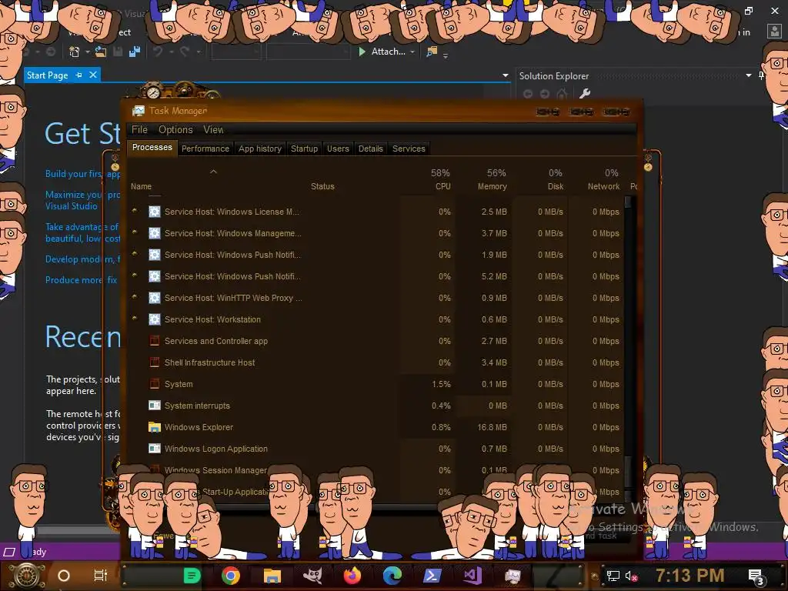This screenshot has width=788, height=591.
Task: Click the Save icon in Visual Studio toolbar
Action: tap(118, 52)
